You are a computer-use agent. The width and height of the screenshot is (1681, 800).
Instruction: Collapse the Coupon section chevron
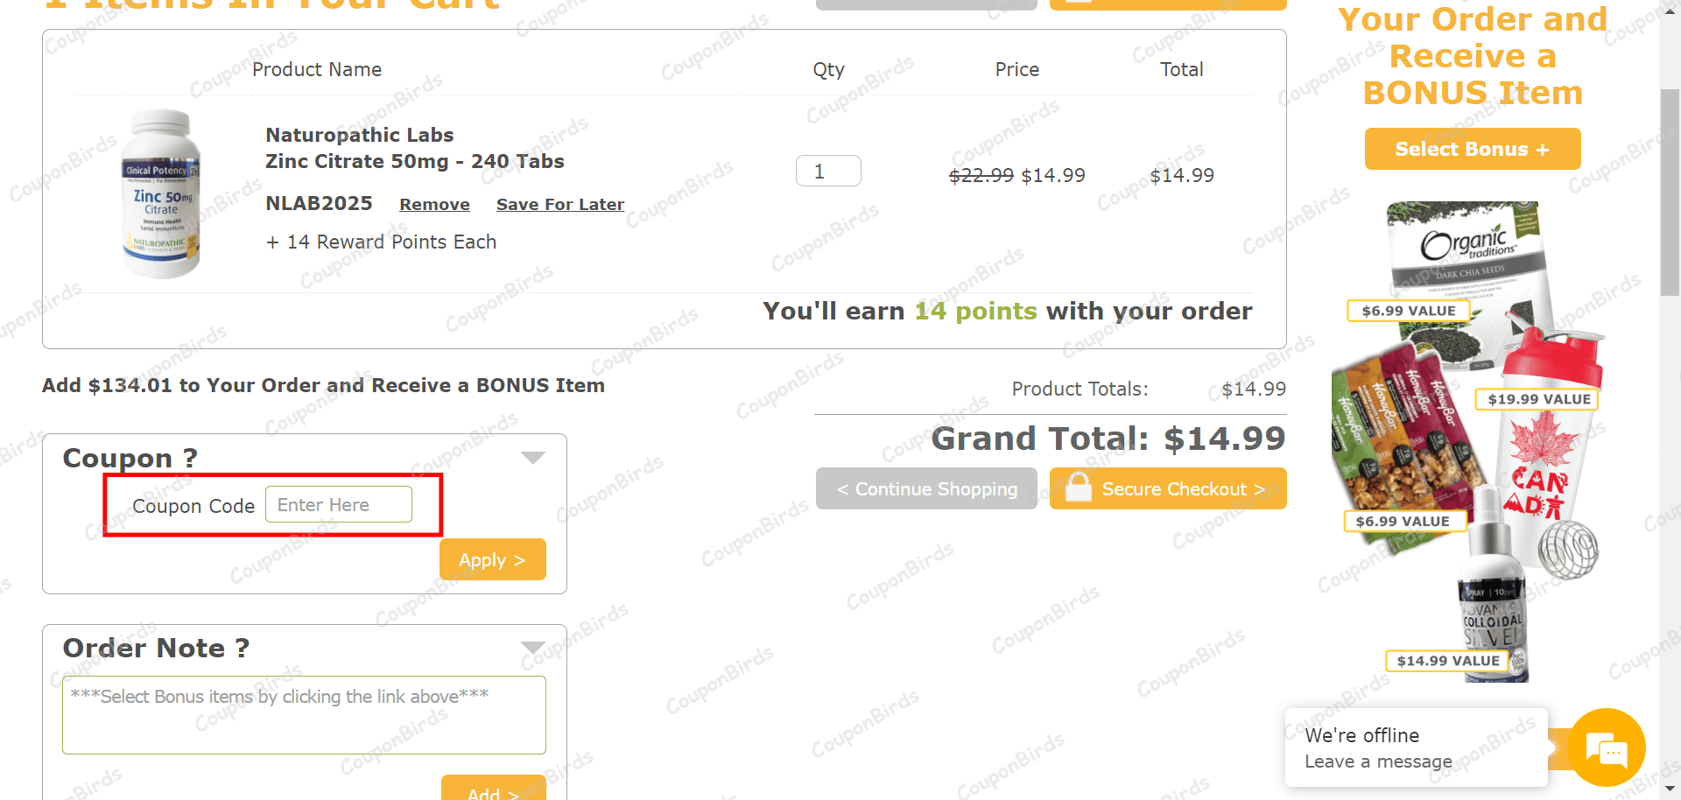click(x=533, y=456)
